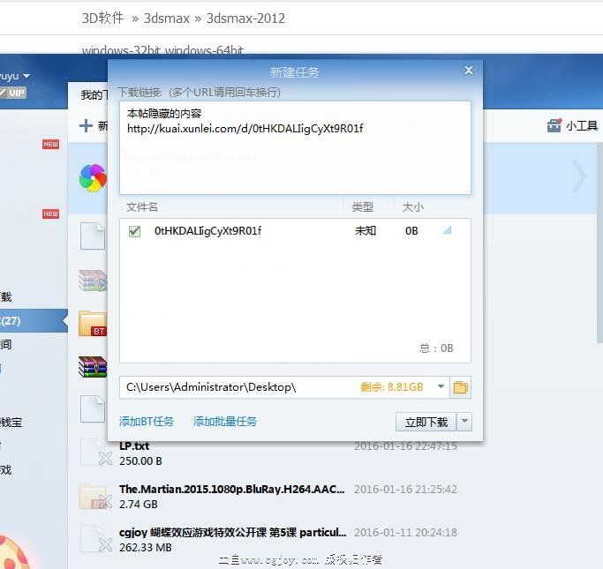Click the LP.txt deleted file icon
Viewport: 603px width, 569px height.
coord(95,453)
